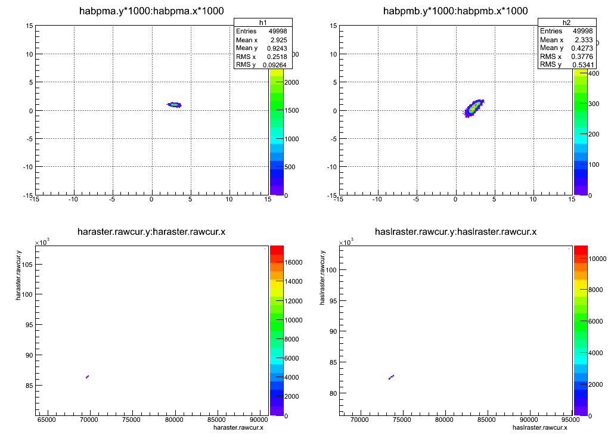Click the 500 label on habpma palette
This screenshot has height=441, width=608.
tap(290, 167)
